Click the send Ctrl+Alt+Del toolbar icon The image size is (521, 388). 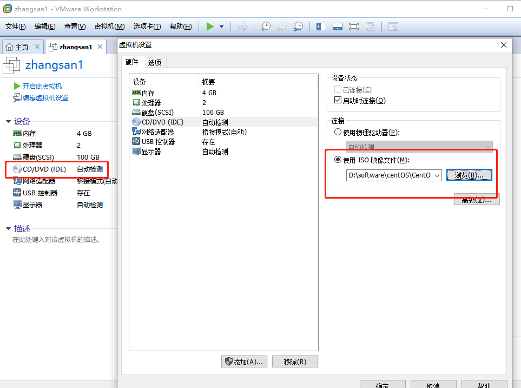242,27
